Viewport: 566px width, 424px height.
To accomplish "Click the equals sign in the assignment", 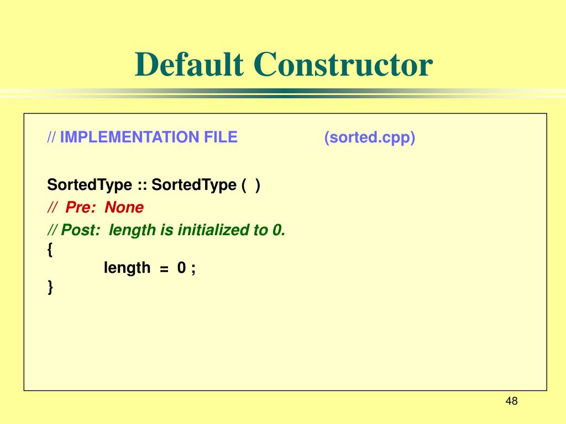I will point(164,268).
